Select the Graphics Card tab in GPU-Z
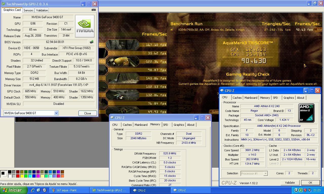The width and height of the screenshot is (324, 194). point(12,10)
